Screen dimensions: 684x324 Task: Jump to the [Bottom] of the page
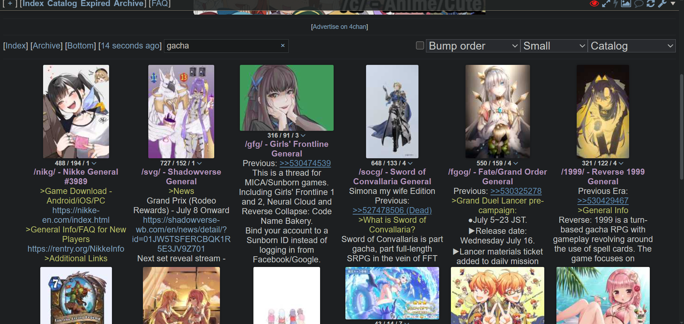pos(80,46)
